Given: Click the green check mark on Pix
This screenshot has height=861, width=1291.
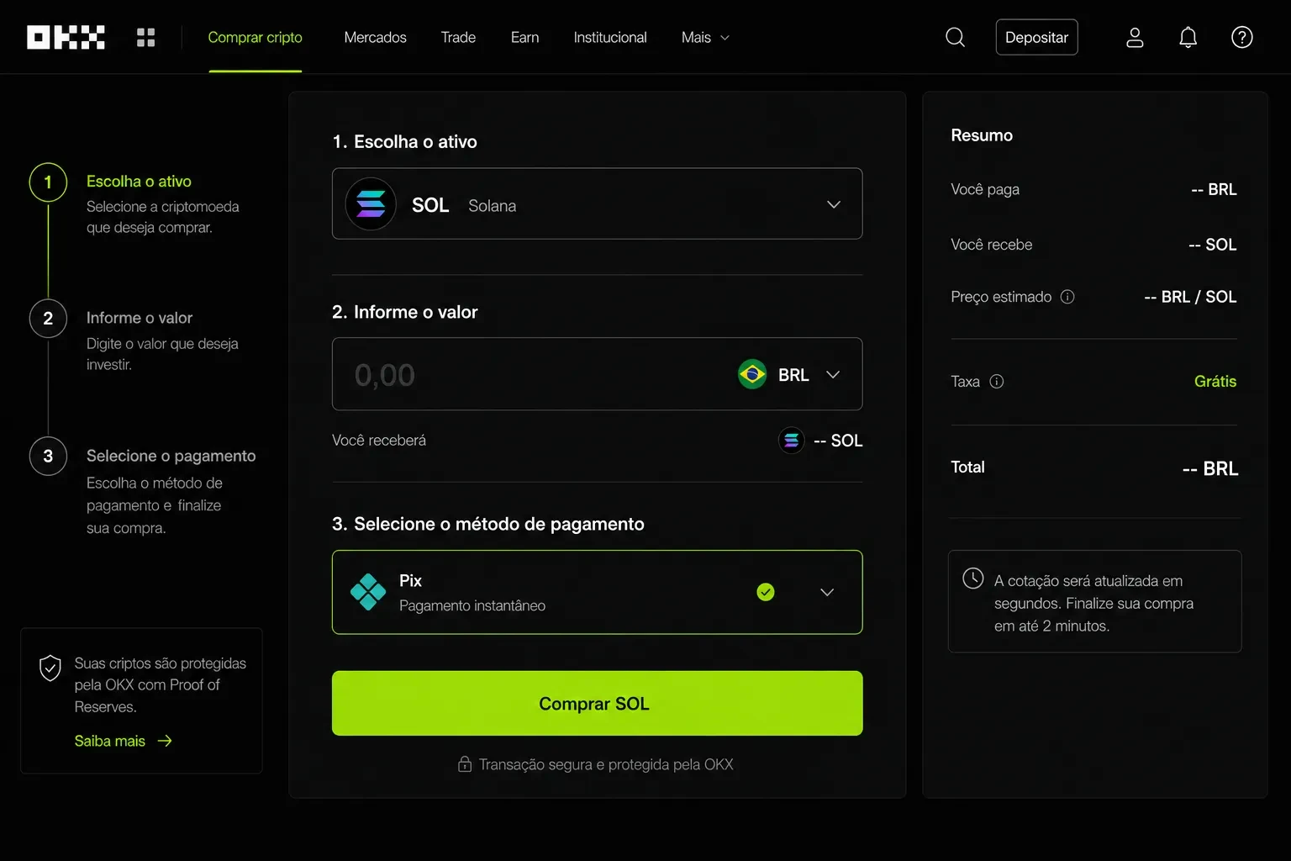Looking at the screenshot, I should pyautogui.click(x=766, y=592).
